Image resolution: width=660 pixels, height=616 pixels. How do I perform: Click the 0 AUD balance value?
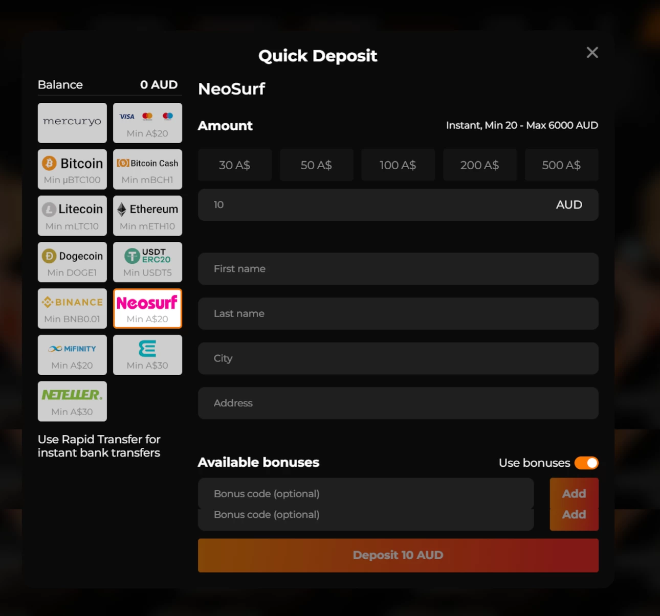[159, 85]
